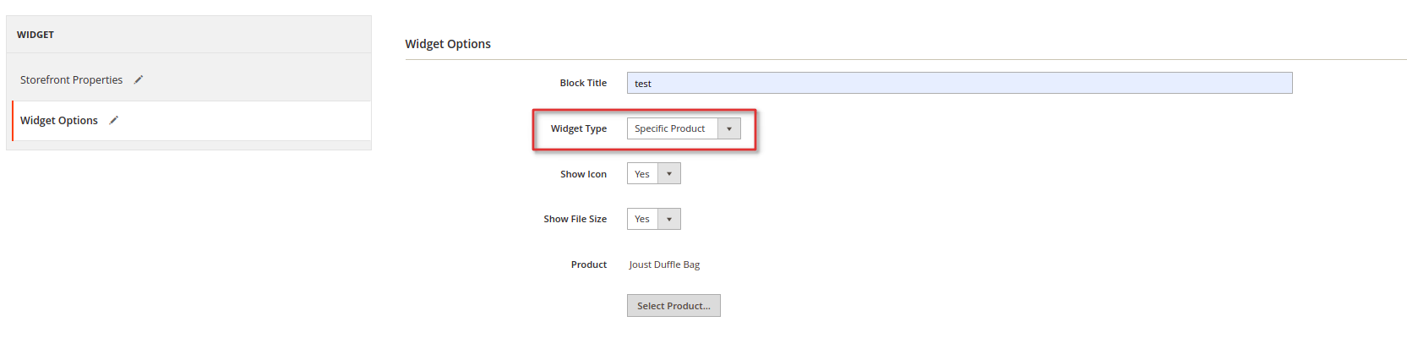Click the Show File Size dropdown arrow
This screenshot has height=349, width=1407.
pyautogui.click(x=669, y=219)
